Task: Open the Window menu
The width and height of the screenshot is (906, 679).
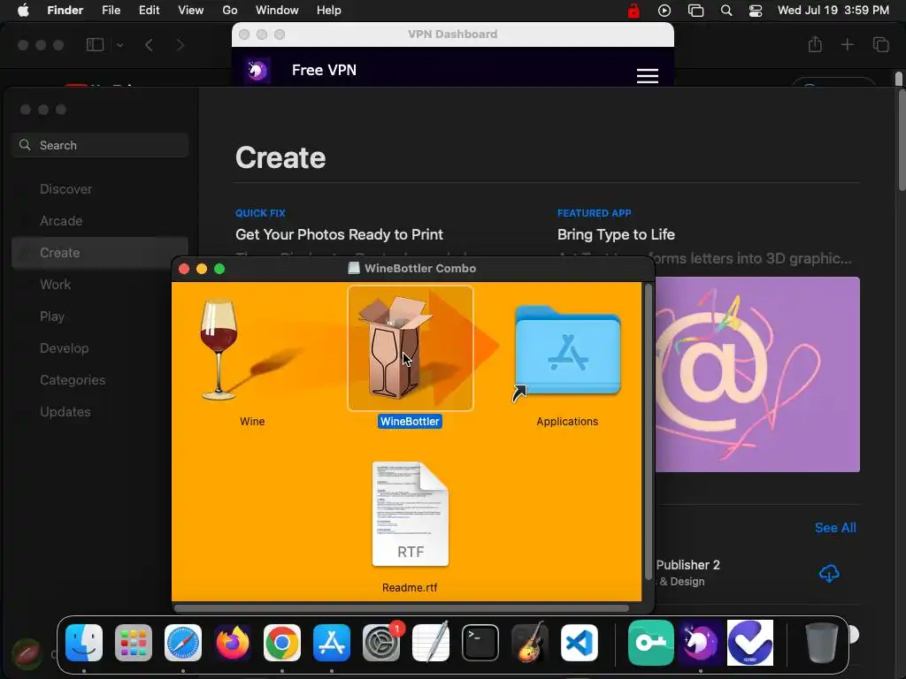Action: pos(277,11)
